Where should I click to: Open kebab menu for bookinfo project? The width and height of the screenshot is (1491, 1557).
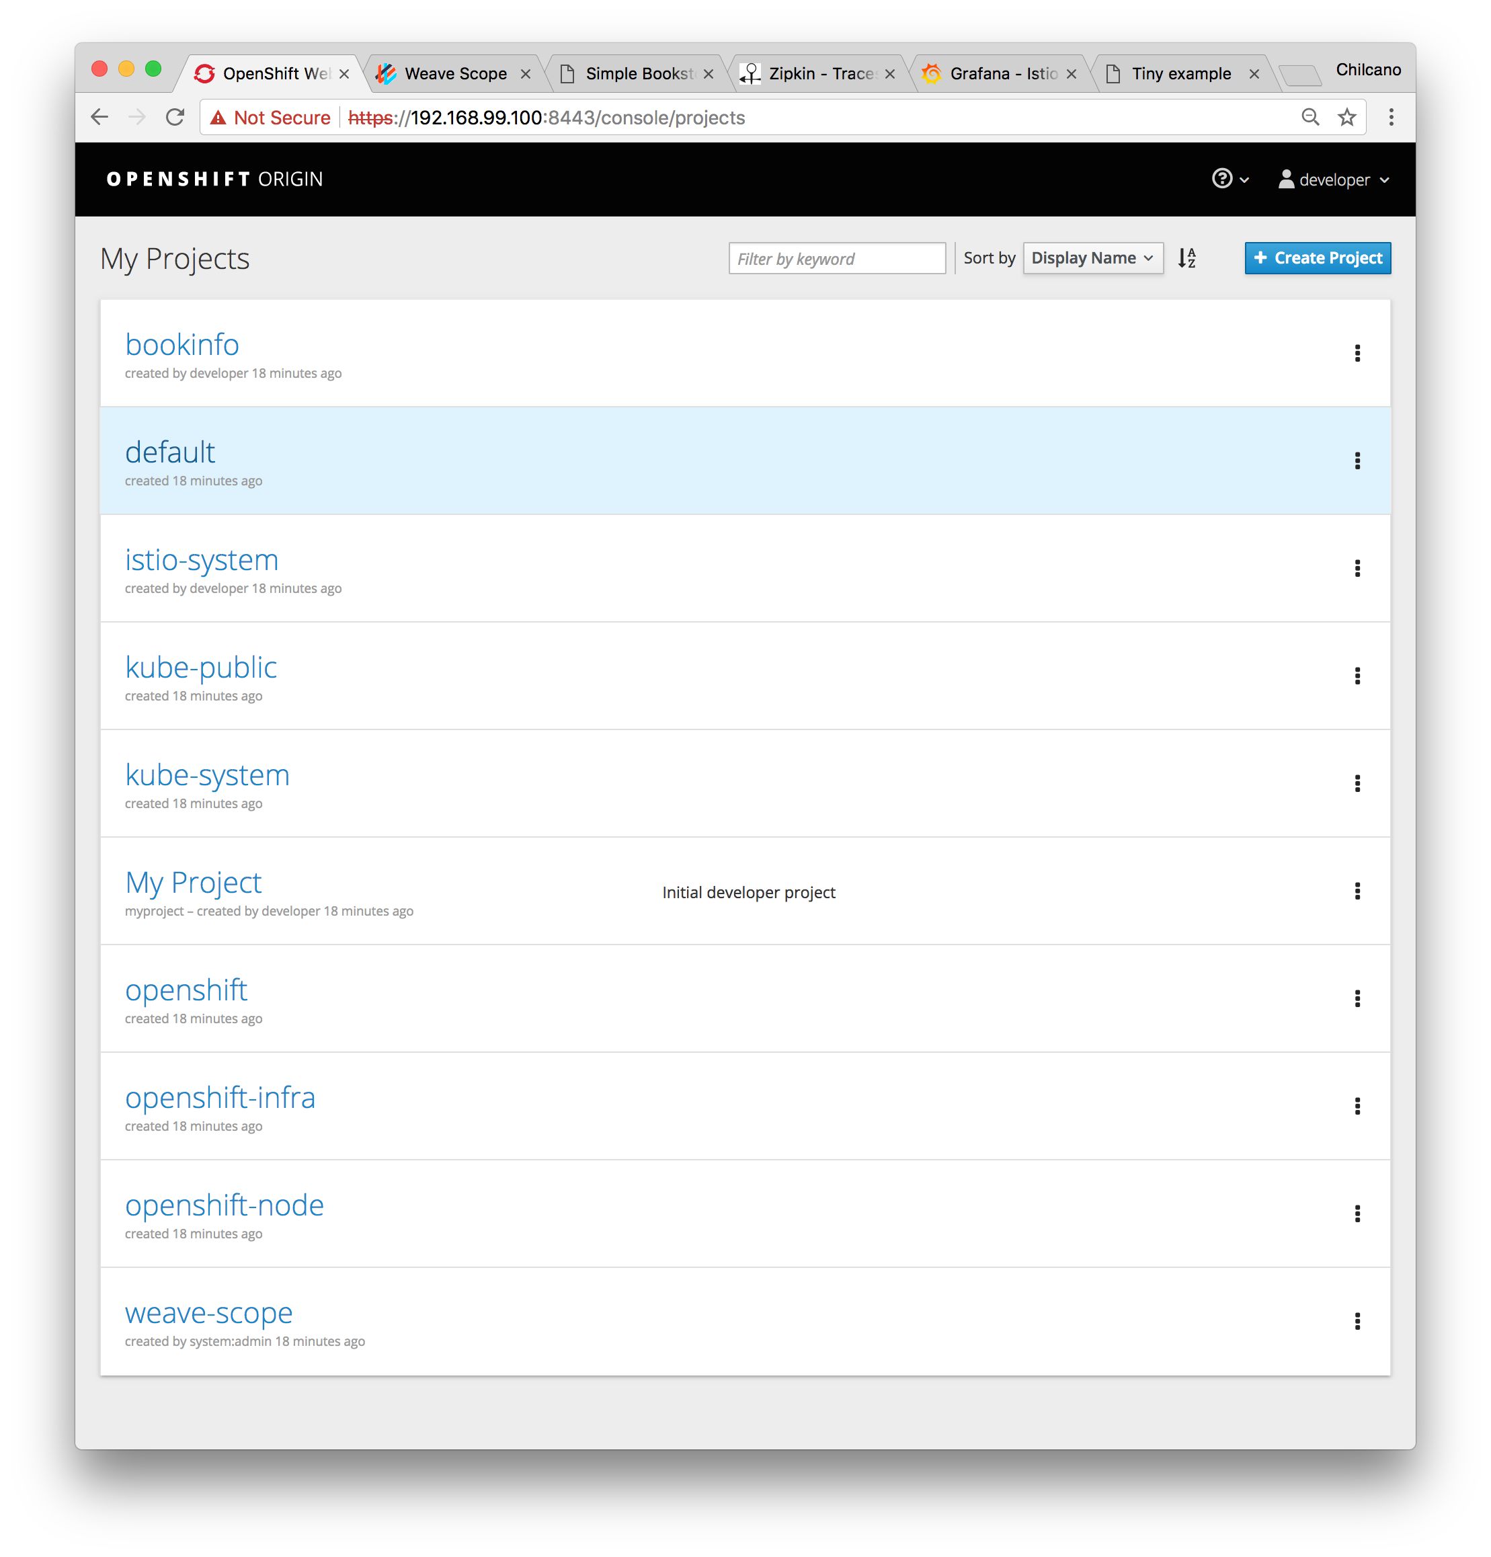pyautogui.click(x=1357, y=354)
